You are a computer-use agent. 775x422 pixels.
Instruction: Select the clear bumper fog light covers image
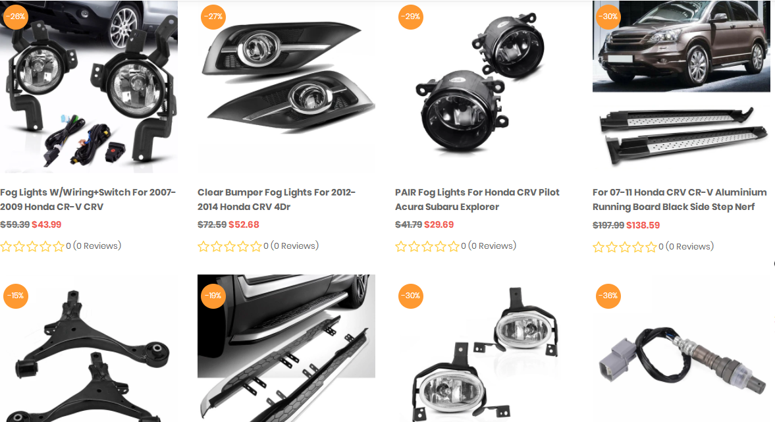pyautogui.click(x=286, y=86)
